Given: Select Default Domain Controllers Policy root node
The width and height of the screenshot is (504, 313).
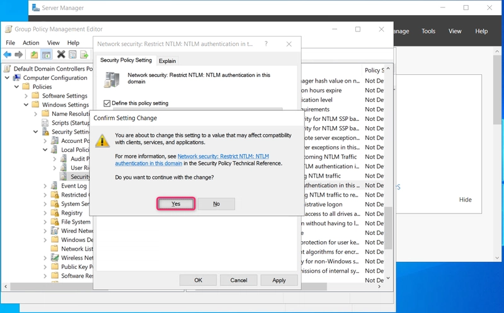Looking at the screenshot, I should [x=53, y=69].
